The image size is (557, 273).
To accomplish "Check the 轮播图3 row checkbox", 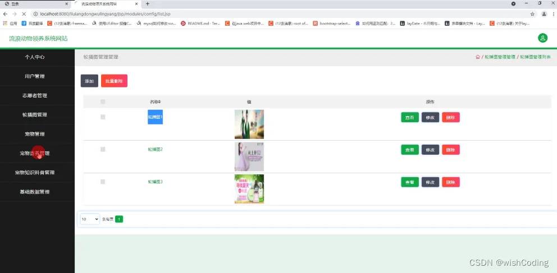I will (103, 182).
